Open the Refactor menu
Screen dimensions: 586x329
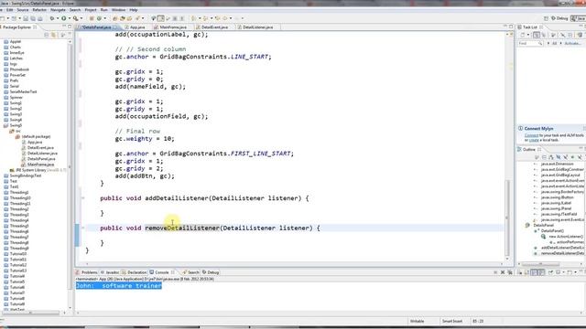pyautogui.click(x=39, y=10)
